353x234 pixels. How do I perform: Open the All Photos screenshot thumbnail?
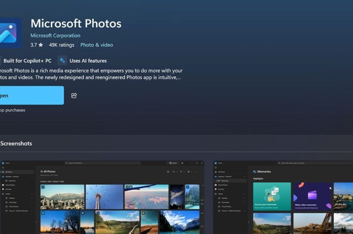click(102, 197)
